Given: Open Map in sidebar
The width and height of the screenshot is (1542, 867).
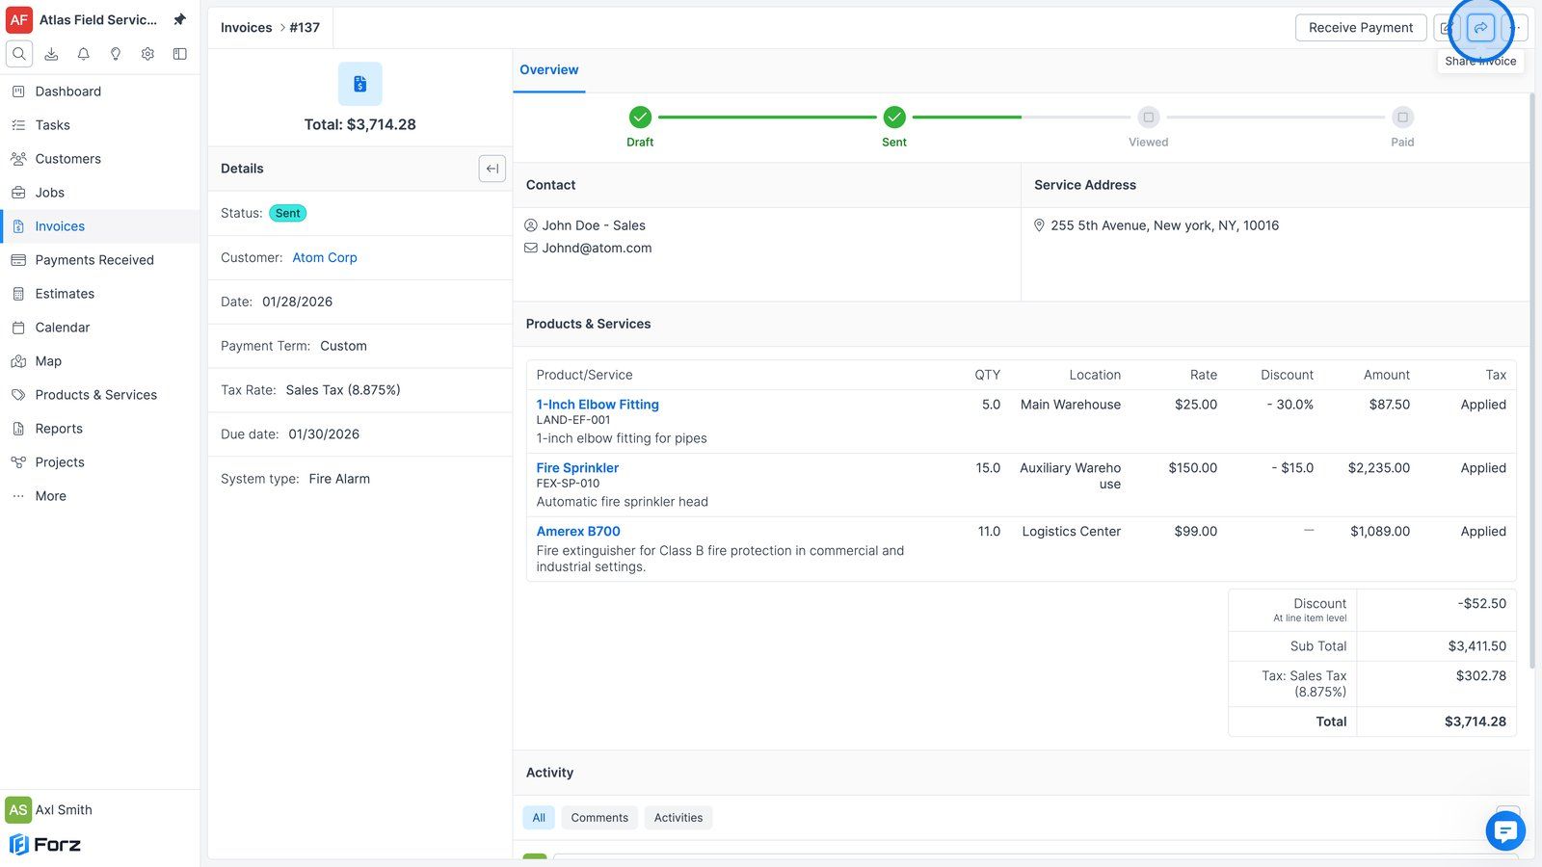Looking at the screenshot, I should [x=100, y=361].
